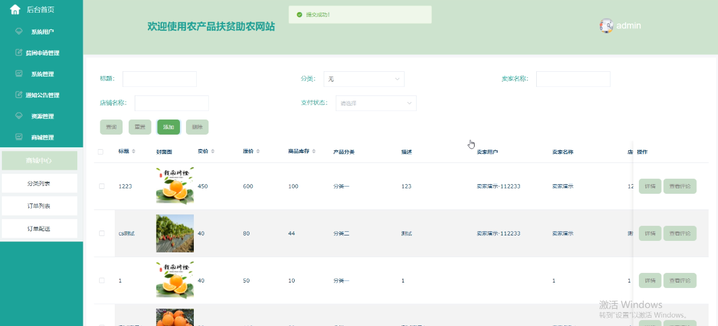Click 卖家演示-112233 in the 1223 row
The width and height of the screenshot is (718, 326).
coord(499,187)
